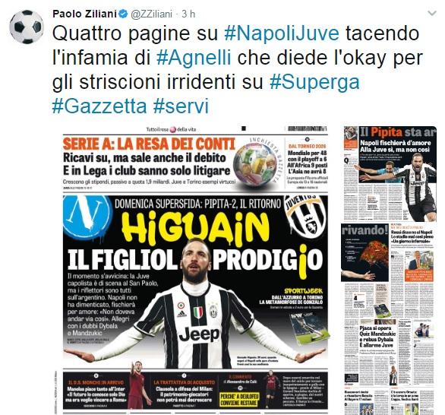The width and height of the screenshot is (445, 415).
Task: Enlarge the Higuain front page image
Action: point(195,269)
